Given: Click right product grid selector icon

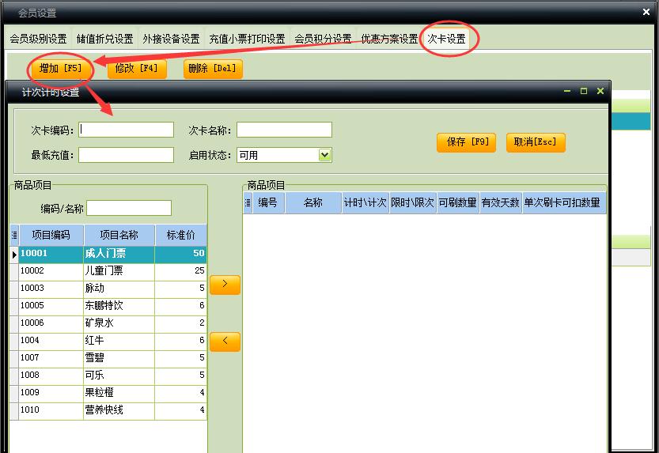Looking at the screenshot, I should (248, 202).
